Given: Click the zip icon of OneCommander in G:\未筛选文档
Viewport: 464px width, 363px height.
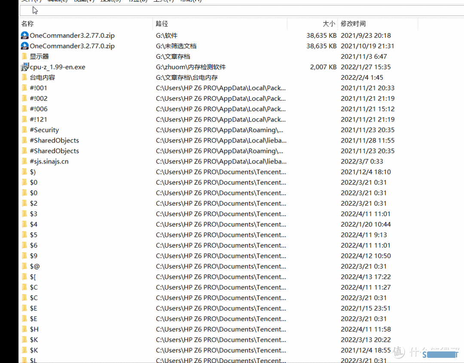Looking at the screenshot, I should 24,46.
